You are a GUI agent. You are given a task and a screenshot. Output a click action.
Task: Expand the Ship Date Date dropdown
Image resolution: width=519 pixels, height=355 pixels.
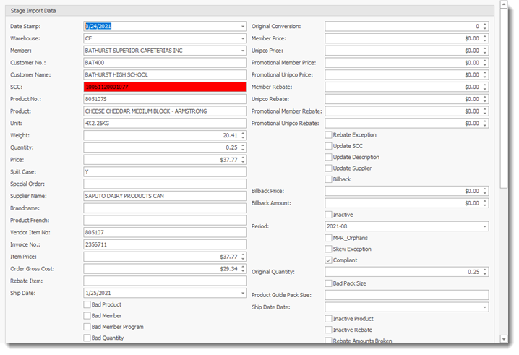pos(484,307)
